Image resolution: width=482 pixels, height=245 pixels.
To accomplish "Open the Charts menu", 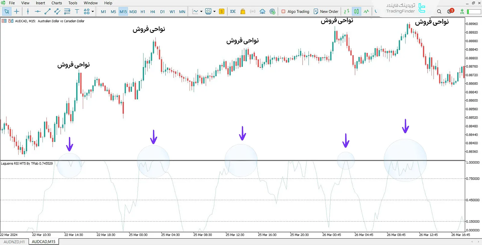I will pos(57,3).
